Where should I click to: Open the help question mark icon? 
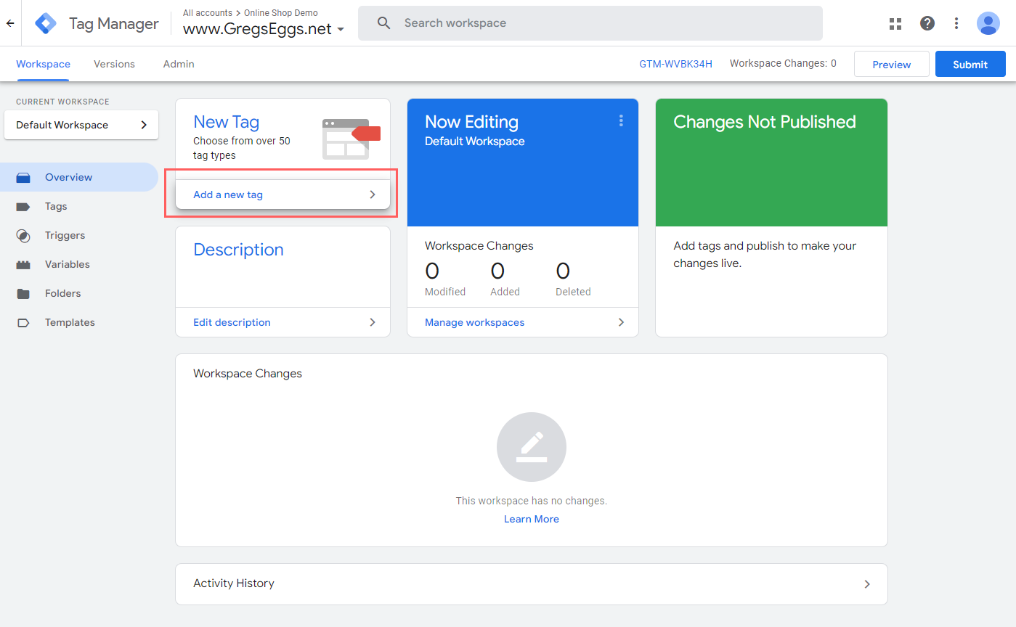coord(927,23)
